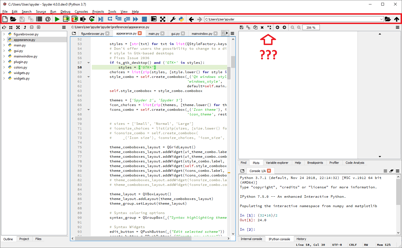Show the previous plot
Screen dimensions: 402x248
coord(277,27)
